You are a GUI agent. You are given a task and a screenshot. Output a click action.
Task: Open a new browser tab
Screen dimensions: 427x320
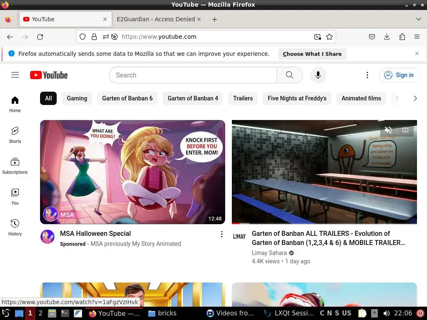215,19
